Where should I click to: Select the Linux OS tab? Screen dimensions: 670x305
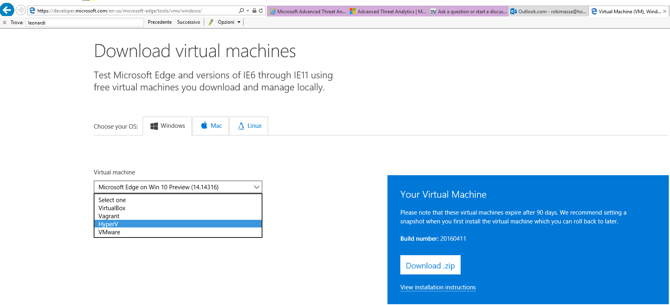click(249, 126)
